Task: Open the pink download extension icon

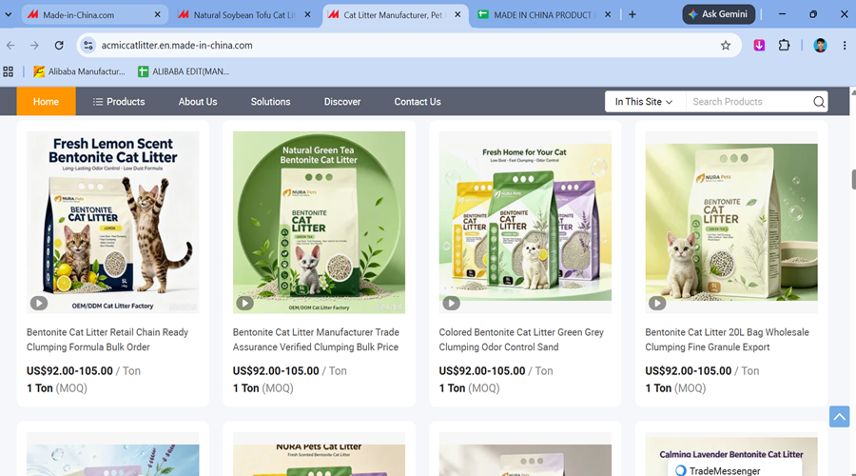Action: (x=759, y=46)
